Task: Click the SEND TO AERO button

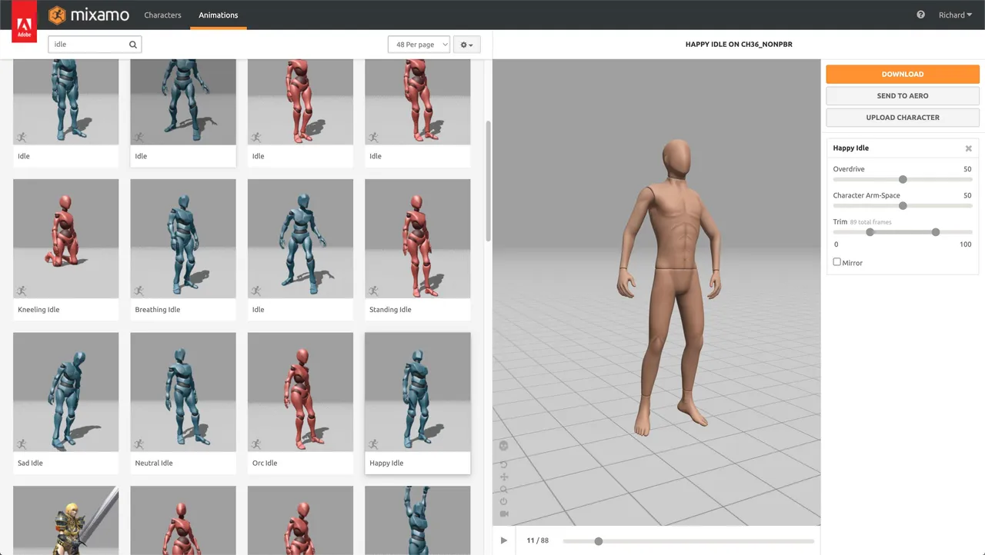Action: (903, 95)
